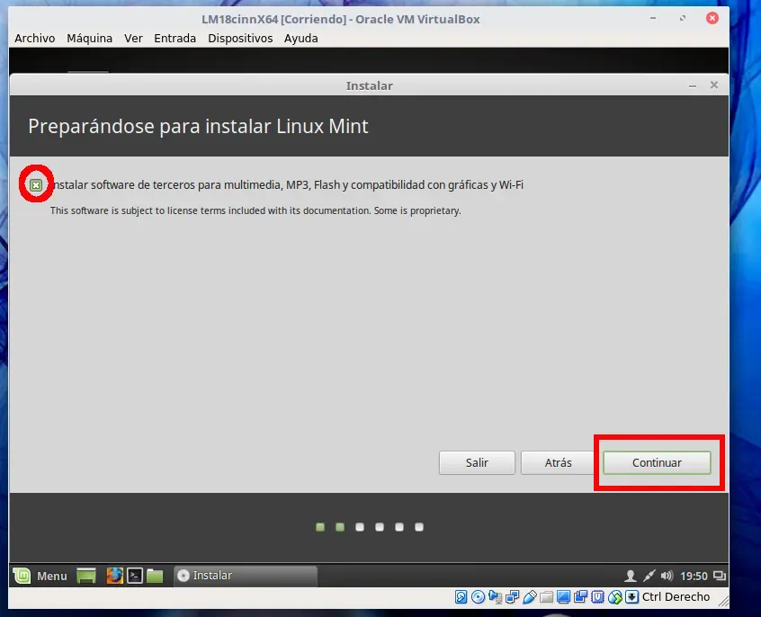
Task: Click the VirtualBox optical disc status icon
Action: click(478, 597)
